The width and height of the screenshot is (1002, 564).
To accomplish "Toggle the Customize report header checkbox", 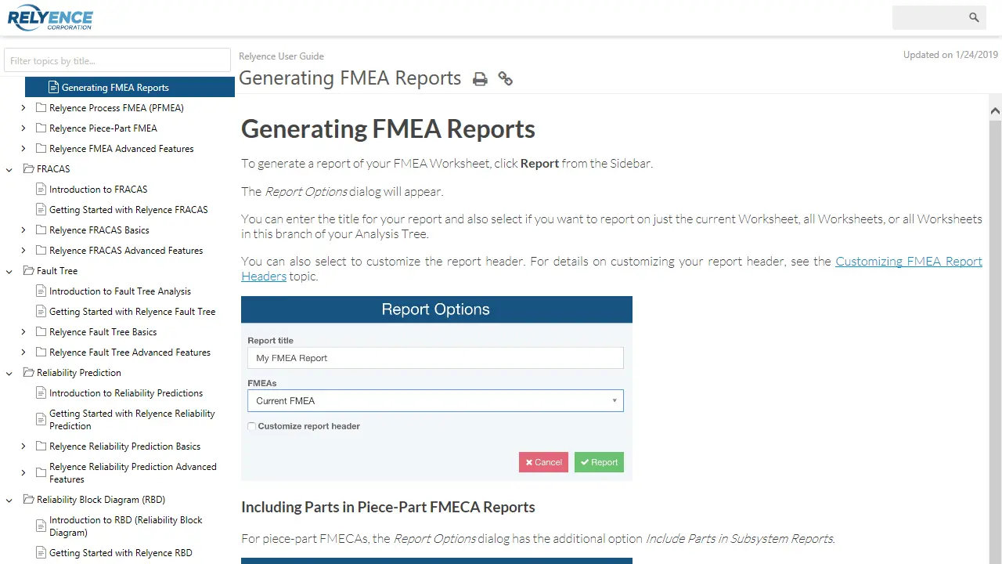I will [252, 426].
